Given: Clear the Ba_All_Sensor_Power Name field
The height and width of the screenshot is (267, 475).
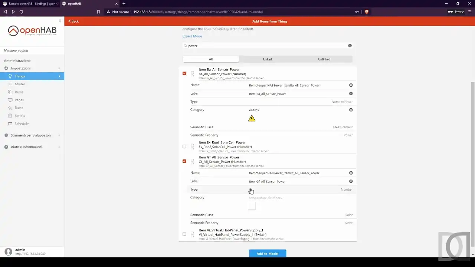Looking at the screenshot, I should click(x=351, y=85).
